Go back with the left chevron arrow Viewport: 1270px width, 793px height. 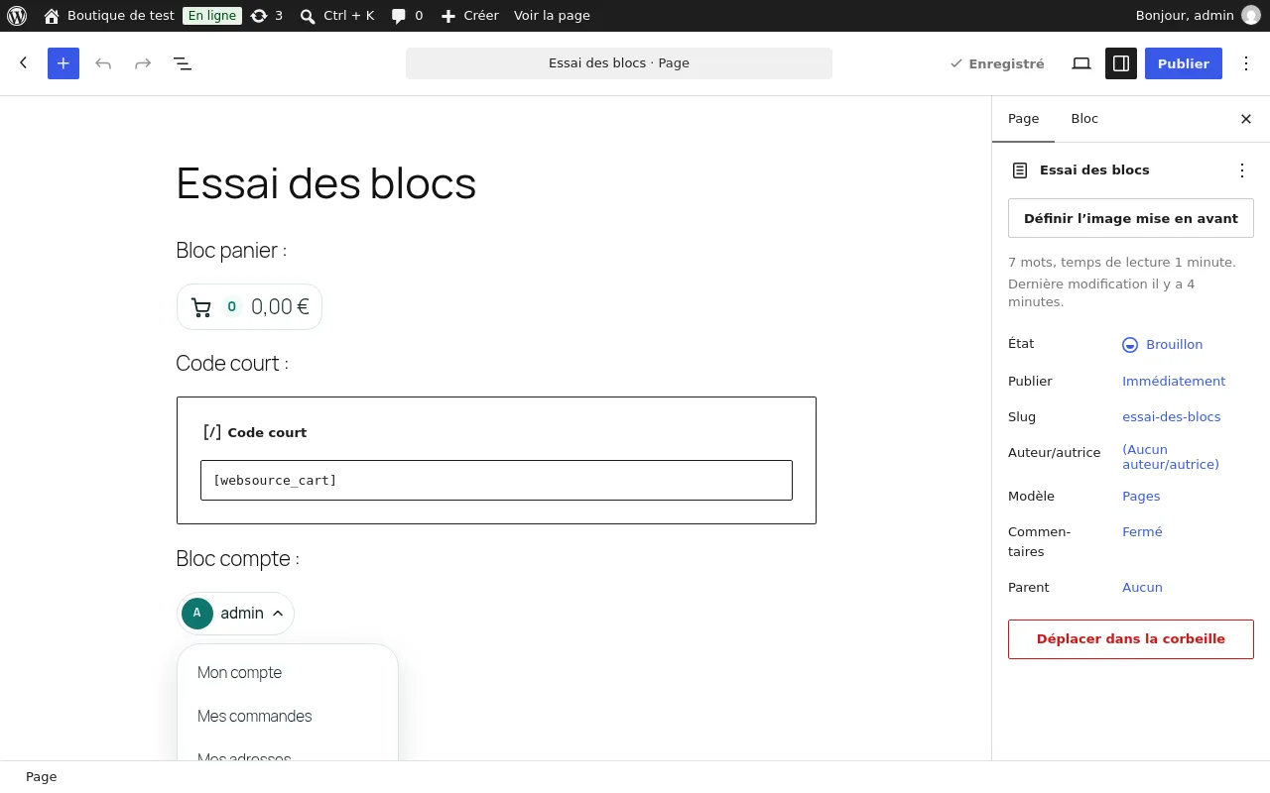[x=24, y=62]
